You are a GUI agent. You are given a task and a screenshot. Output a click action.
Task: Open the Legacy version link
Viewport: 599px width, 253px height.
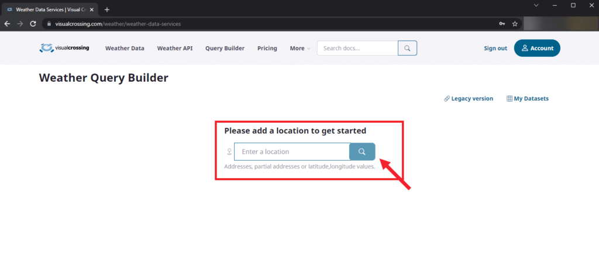[469, 99]
